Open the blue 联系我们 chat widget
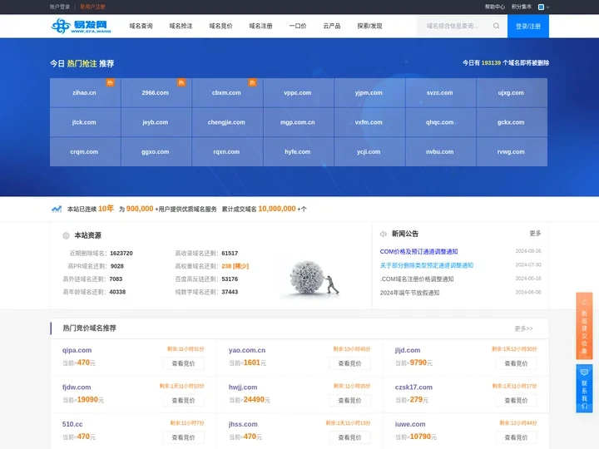The image size is (599, 449). pos(584,388)
